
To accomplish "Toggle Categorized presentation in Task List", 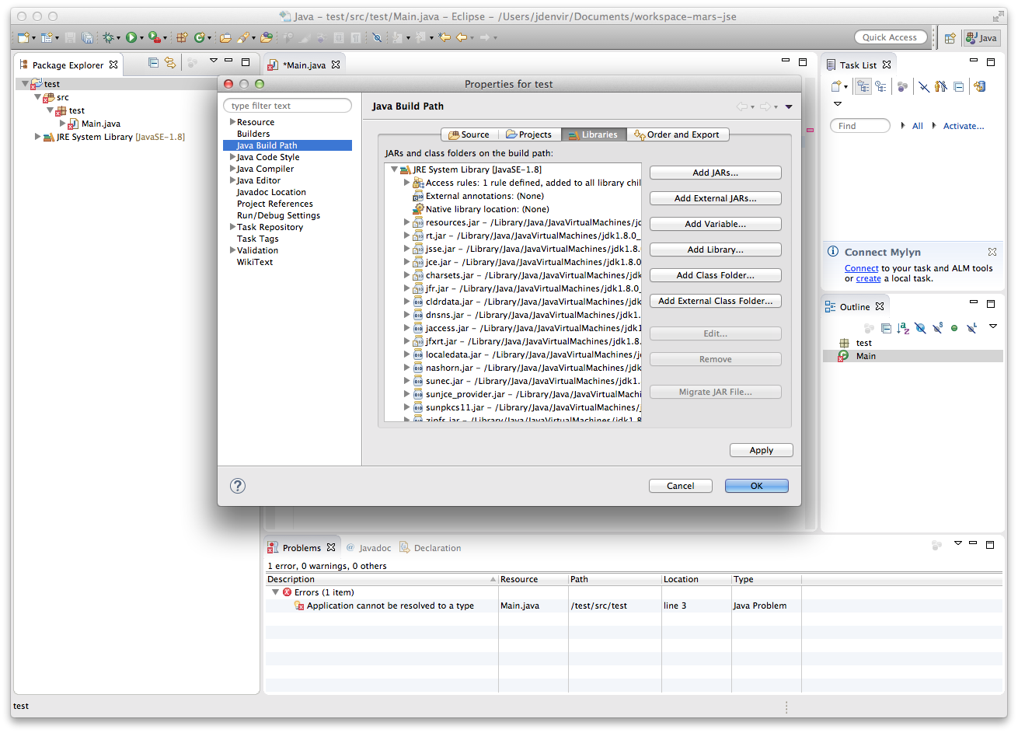I will click(x=863, y=87).
